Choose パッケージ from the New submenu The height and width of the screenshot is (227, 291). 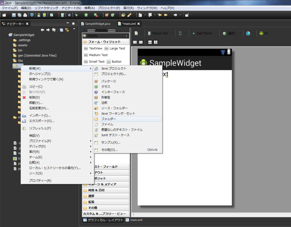pyautogui.click(x=128, y=81)
